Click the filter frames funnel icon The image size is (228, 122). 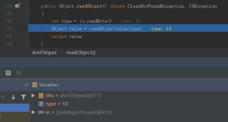click(24, 97)
